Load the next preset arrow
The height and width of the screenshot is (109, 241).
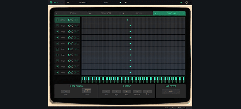point(126,2)
